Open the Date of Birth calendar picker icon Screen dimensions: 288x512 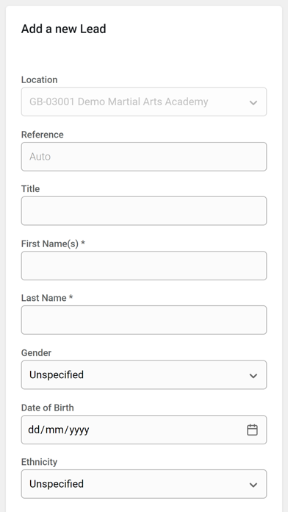(252, 430)
